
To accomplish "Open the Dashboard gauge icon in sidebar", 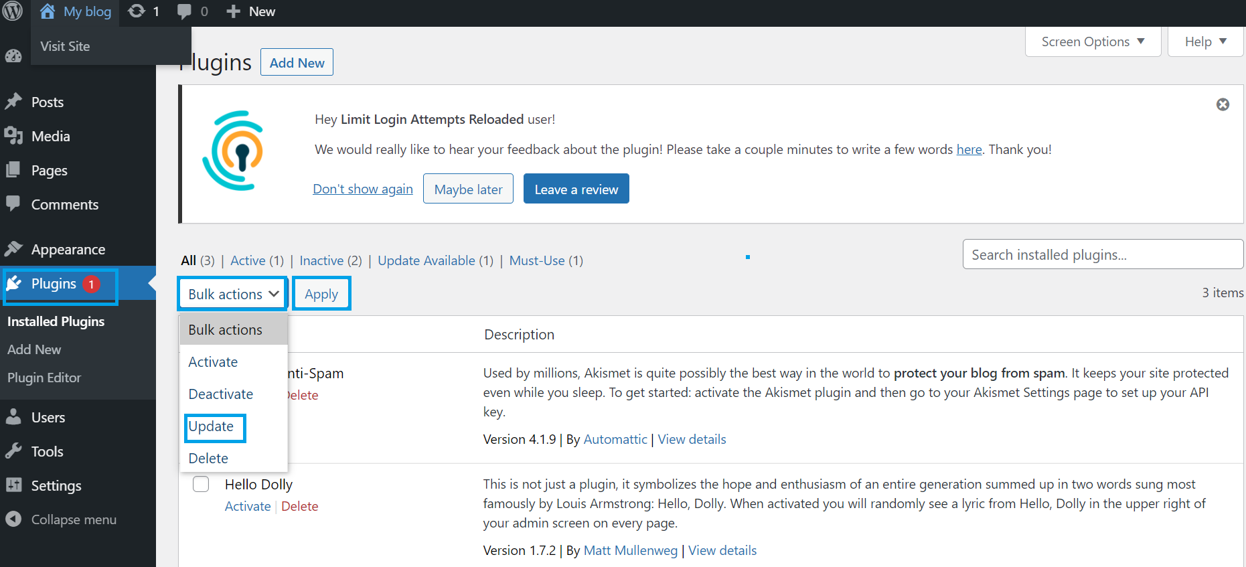I will (13, 56).
